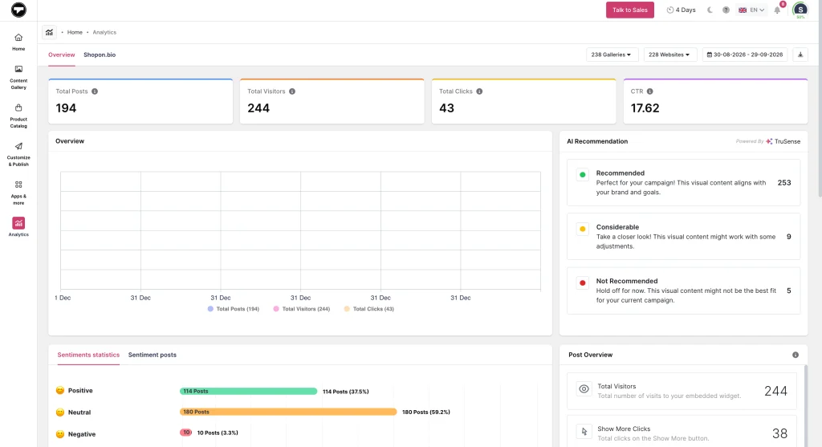
Task: Open Home in the sidebar
Action: pyautogui.click(x=18, y=42)
